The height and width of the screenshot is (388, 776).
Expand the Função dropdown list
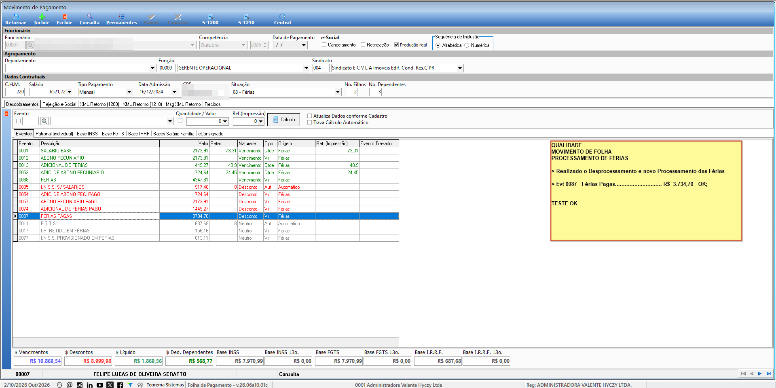pyautogui.click(x=306, y=68)
